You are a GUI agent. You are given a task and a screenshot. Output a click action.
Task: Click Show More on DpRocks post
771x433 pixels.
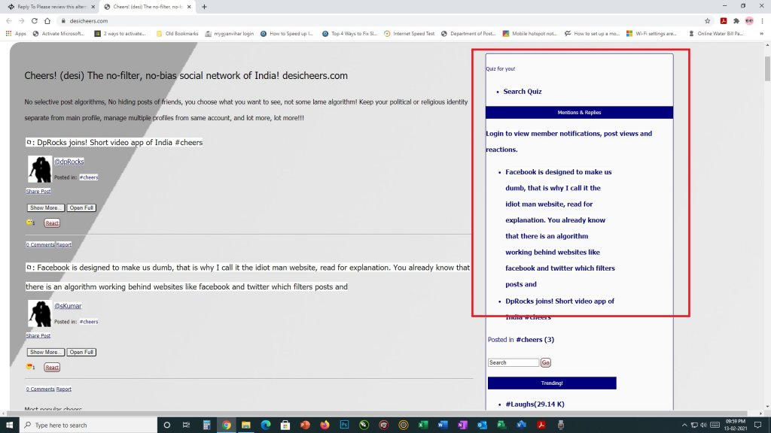pos(45,207)
